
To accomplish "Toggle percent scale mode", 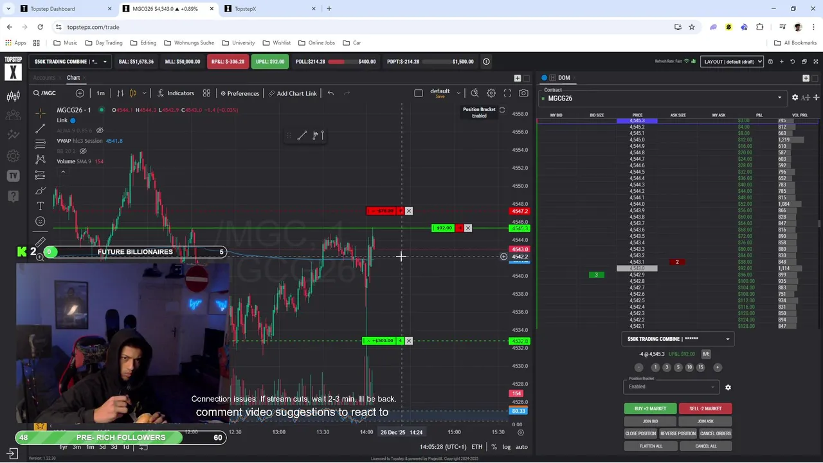I will pyautogui.click(x=494, y=447).
